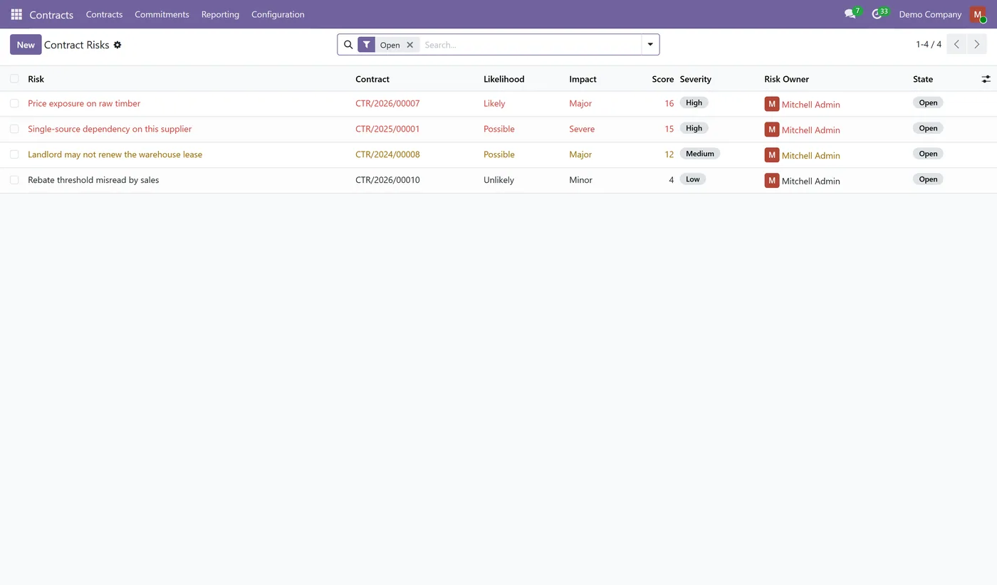
Task: Toggle the select-all rows checkbox
Action: point(14,78)
